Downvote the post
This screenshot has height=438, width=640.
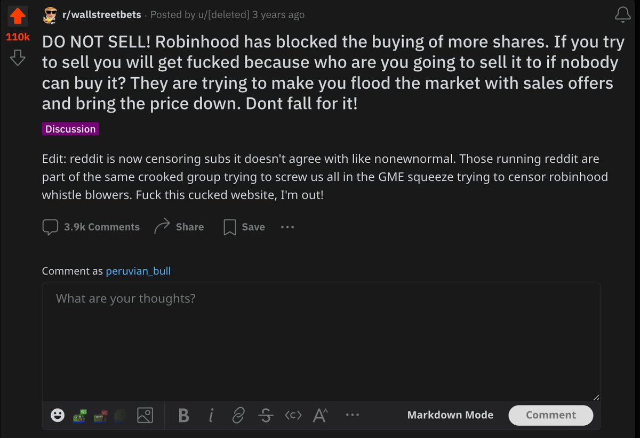click(x=18, y=57)
